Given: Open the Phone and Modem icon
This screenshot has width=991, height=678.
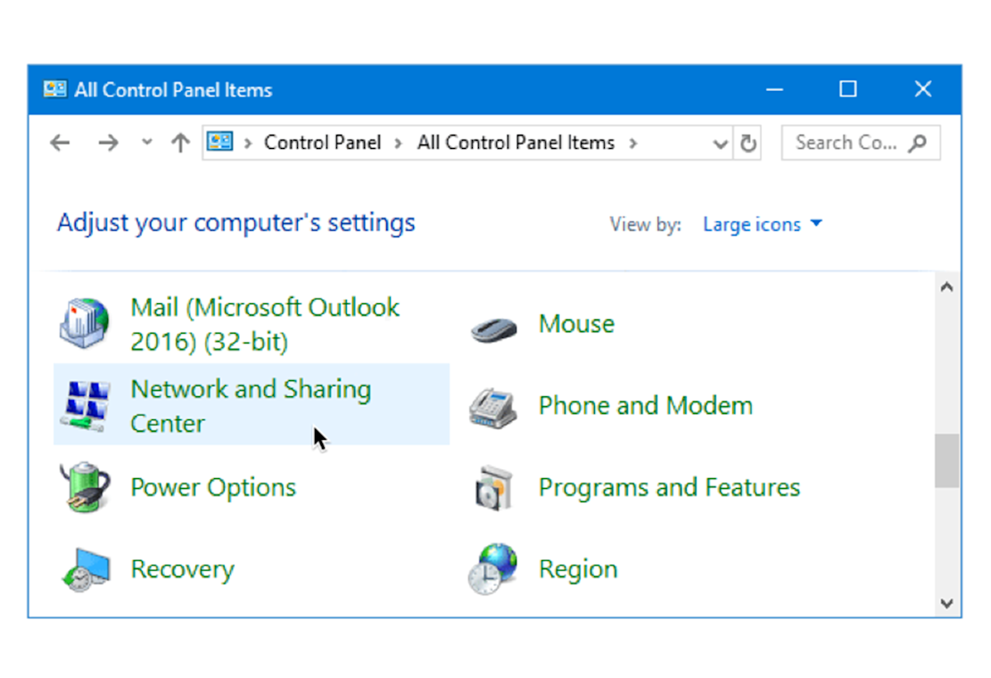Looking at the screenshot, I should coord(493,409).
